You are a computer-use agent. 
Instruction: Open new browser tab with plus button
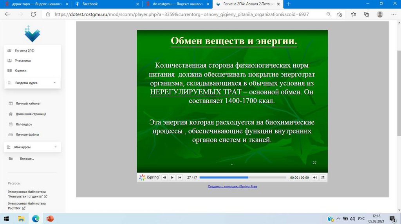[x=289, y=4]
